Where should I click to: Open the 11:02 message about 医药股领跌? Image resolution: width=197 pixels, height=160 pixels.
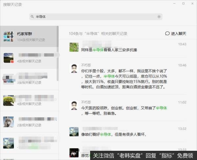click(x=124, y=111)
